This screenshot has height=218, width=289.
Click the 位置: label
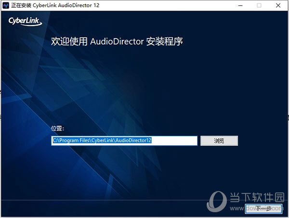click(57, 128)
